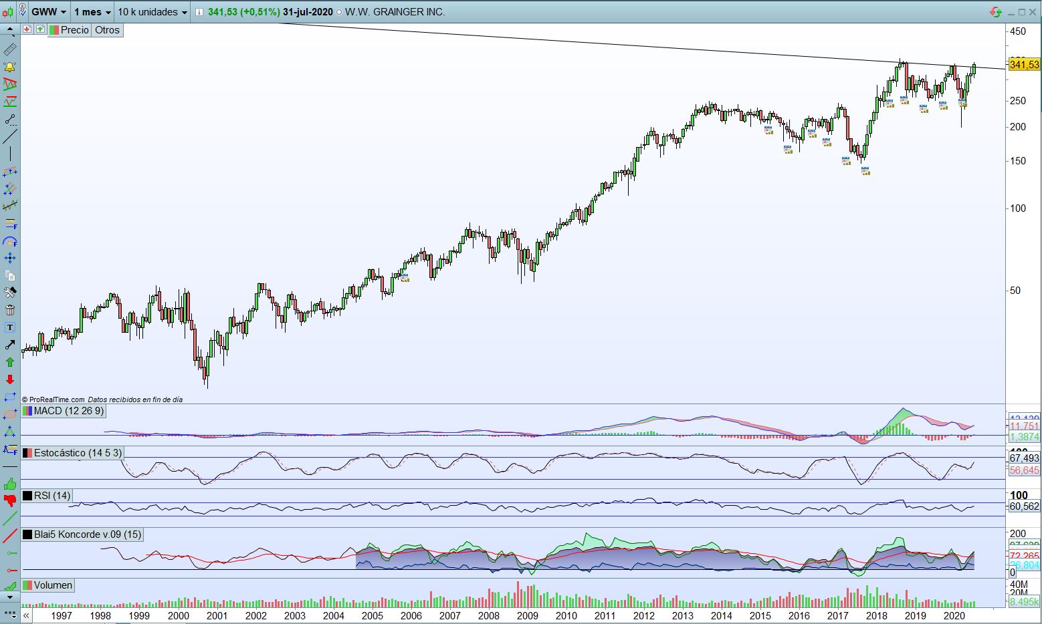Select the green diagonal line tool
Viewport: 1042px width, 624px height.
(10, 518)
